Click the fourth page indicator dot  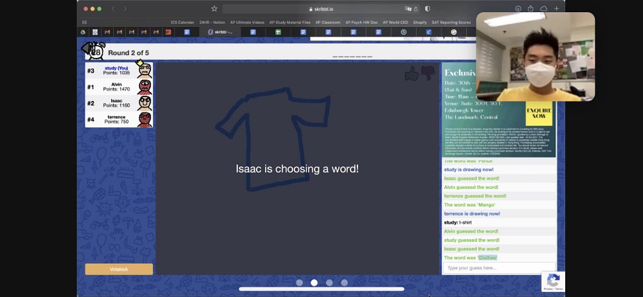click(344, 283)
